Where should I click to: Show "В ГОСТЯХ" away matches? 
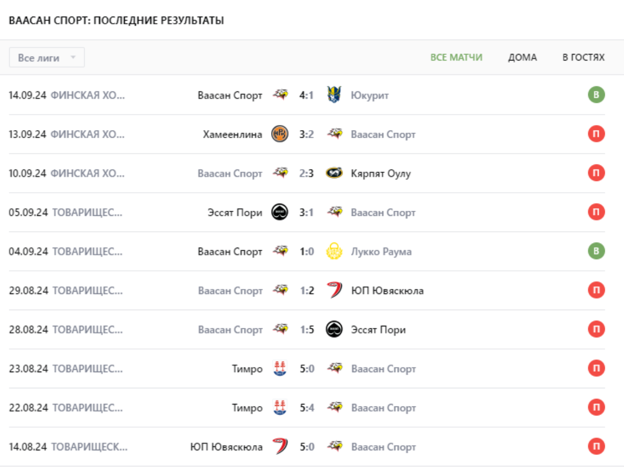(583, 57)
